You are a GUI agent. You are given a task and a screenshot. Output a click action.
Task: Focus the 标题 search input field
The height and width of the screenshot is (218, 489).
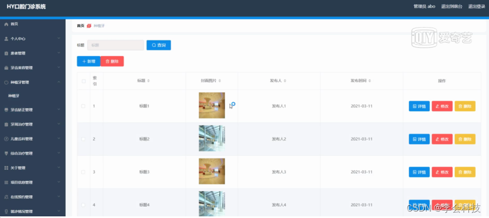(115, 45)
